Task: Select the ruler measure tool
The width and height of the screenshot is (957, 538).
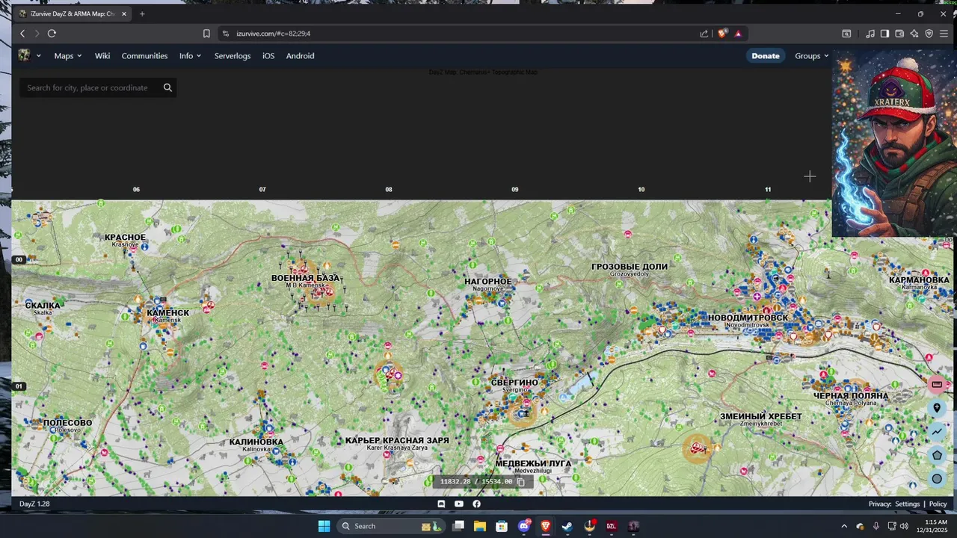Action: click(x=937, y=384)
